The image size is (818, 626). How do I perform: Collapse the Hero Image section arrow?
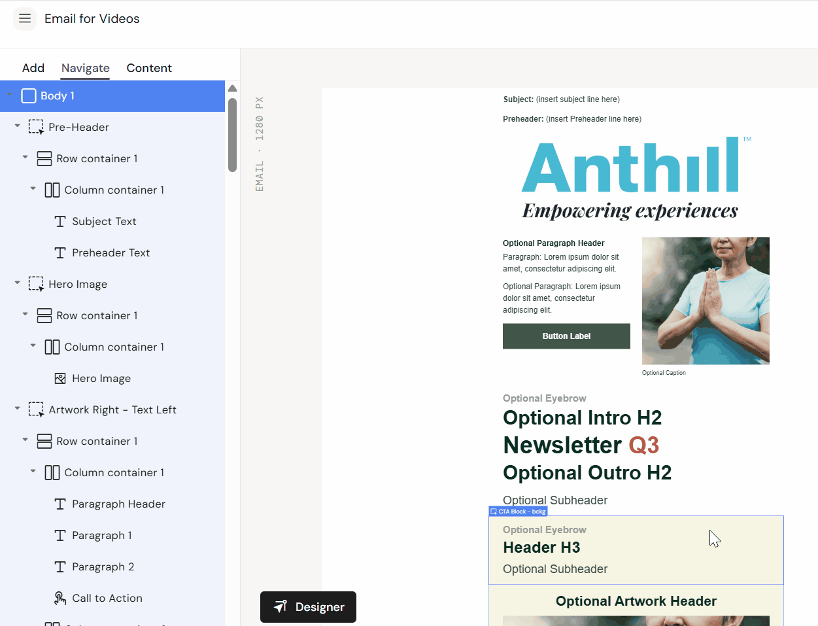18,283
